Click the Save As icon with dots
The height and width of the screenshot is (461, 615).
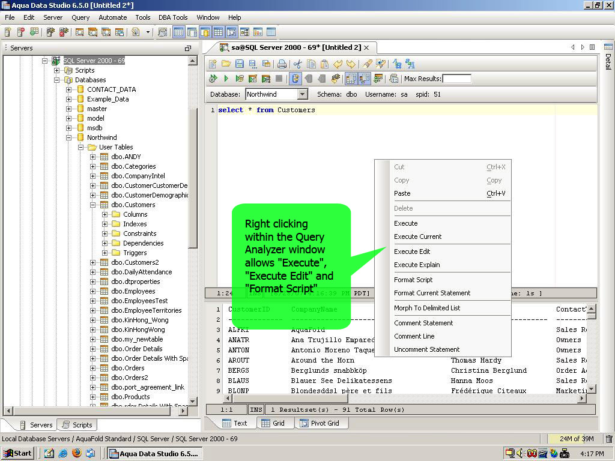click(x=253, y=64)
